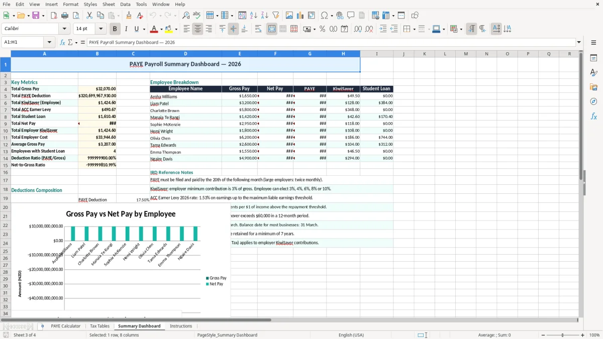603x339 pixels.
Task: Click zoom in plus button
Action: 582,335
